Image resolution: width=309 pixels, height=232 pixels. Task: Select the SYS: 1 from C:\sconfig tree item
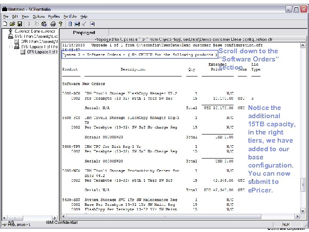(35, 37)
